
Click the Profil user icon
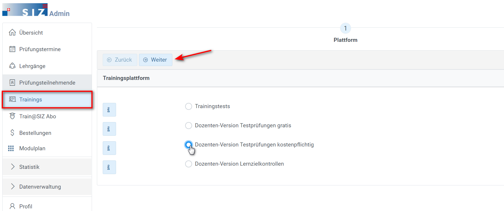pos(12,206)
